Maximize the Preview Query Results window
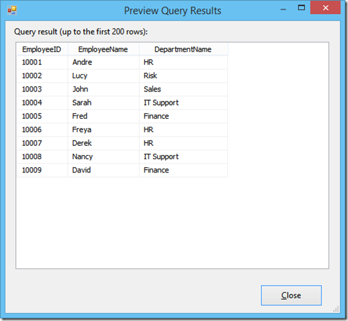The width and height of the screenshot is (348, 321). click(301, 8)
